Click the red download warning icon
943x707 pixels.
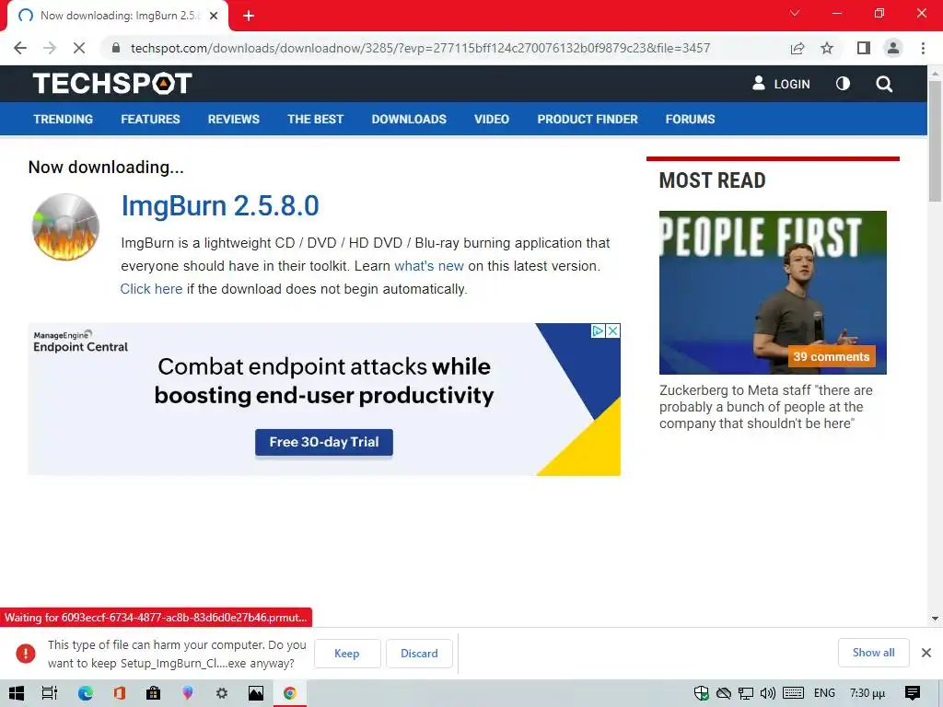[x=25, y=653]
